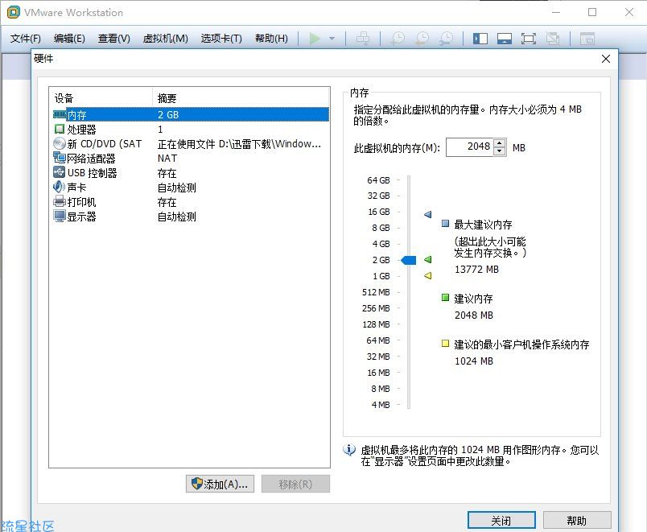Select the USB 控制器 device row
647x532 pixels.
[x=191, y=172]
